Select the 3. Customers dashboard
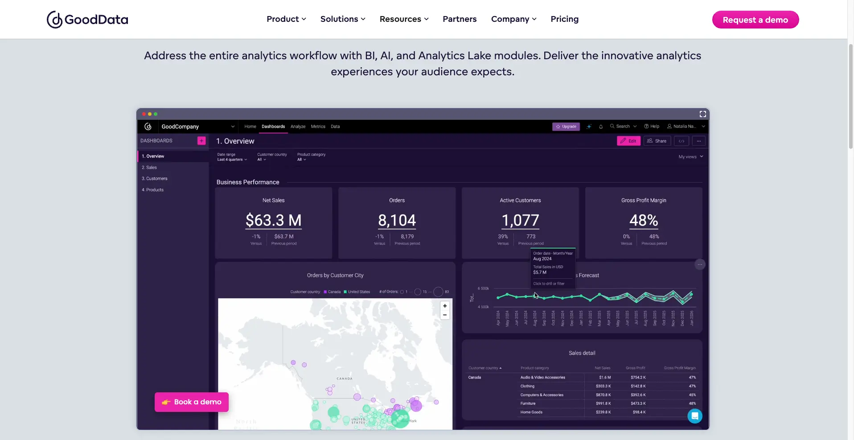The height and width of the screenshot is (440, 854). (x=173, y=179)
